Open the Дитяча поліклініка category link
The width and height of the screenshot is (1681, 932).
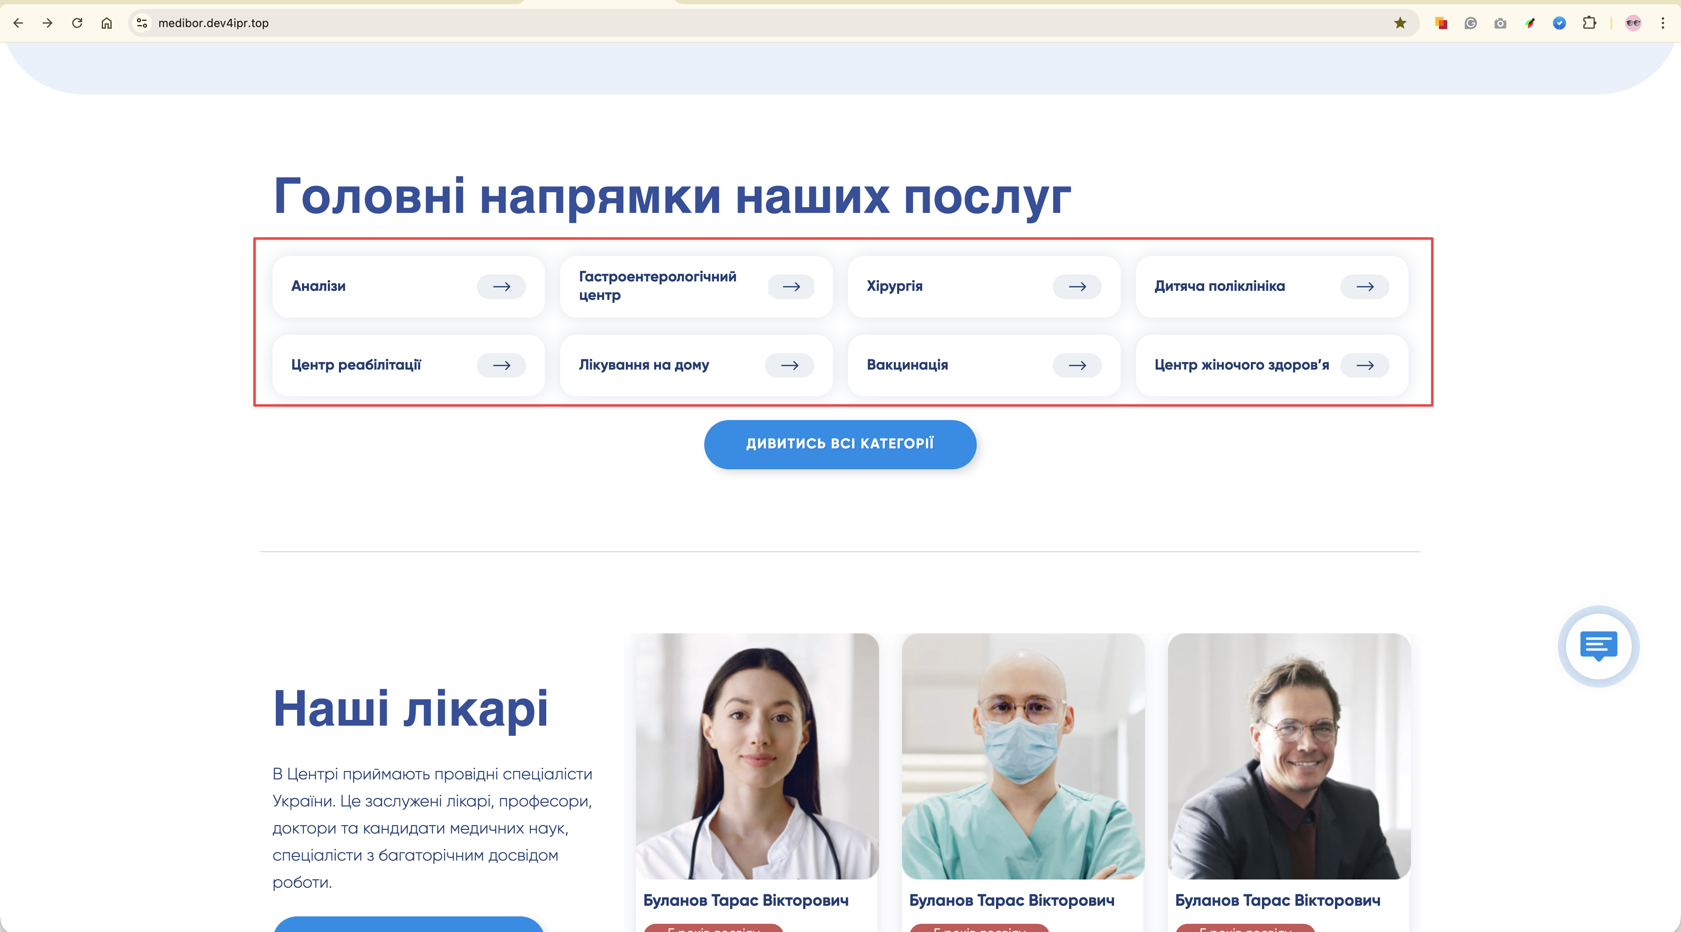[1219, 286]
